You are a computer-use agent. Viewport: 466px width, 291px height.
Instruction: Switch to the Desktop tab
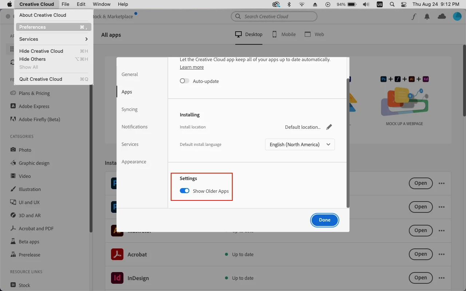coord(249,34)
